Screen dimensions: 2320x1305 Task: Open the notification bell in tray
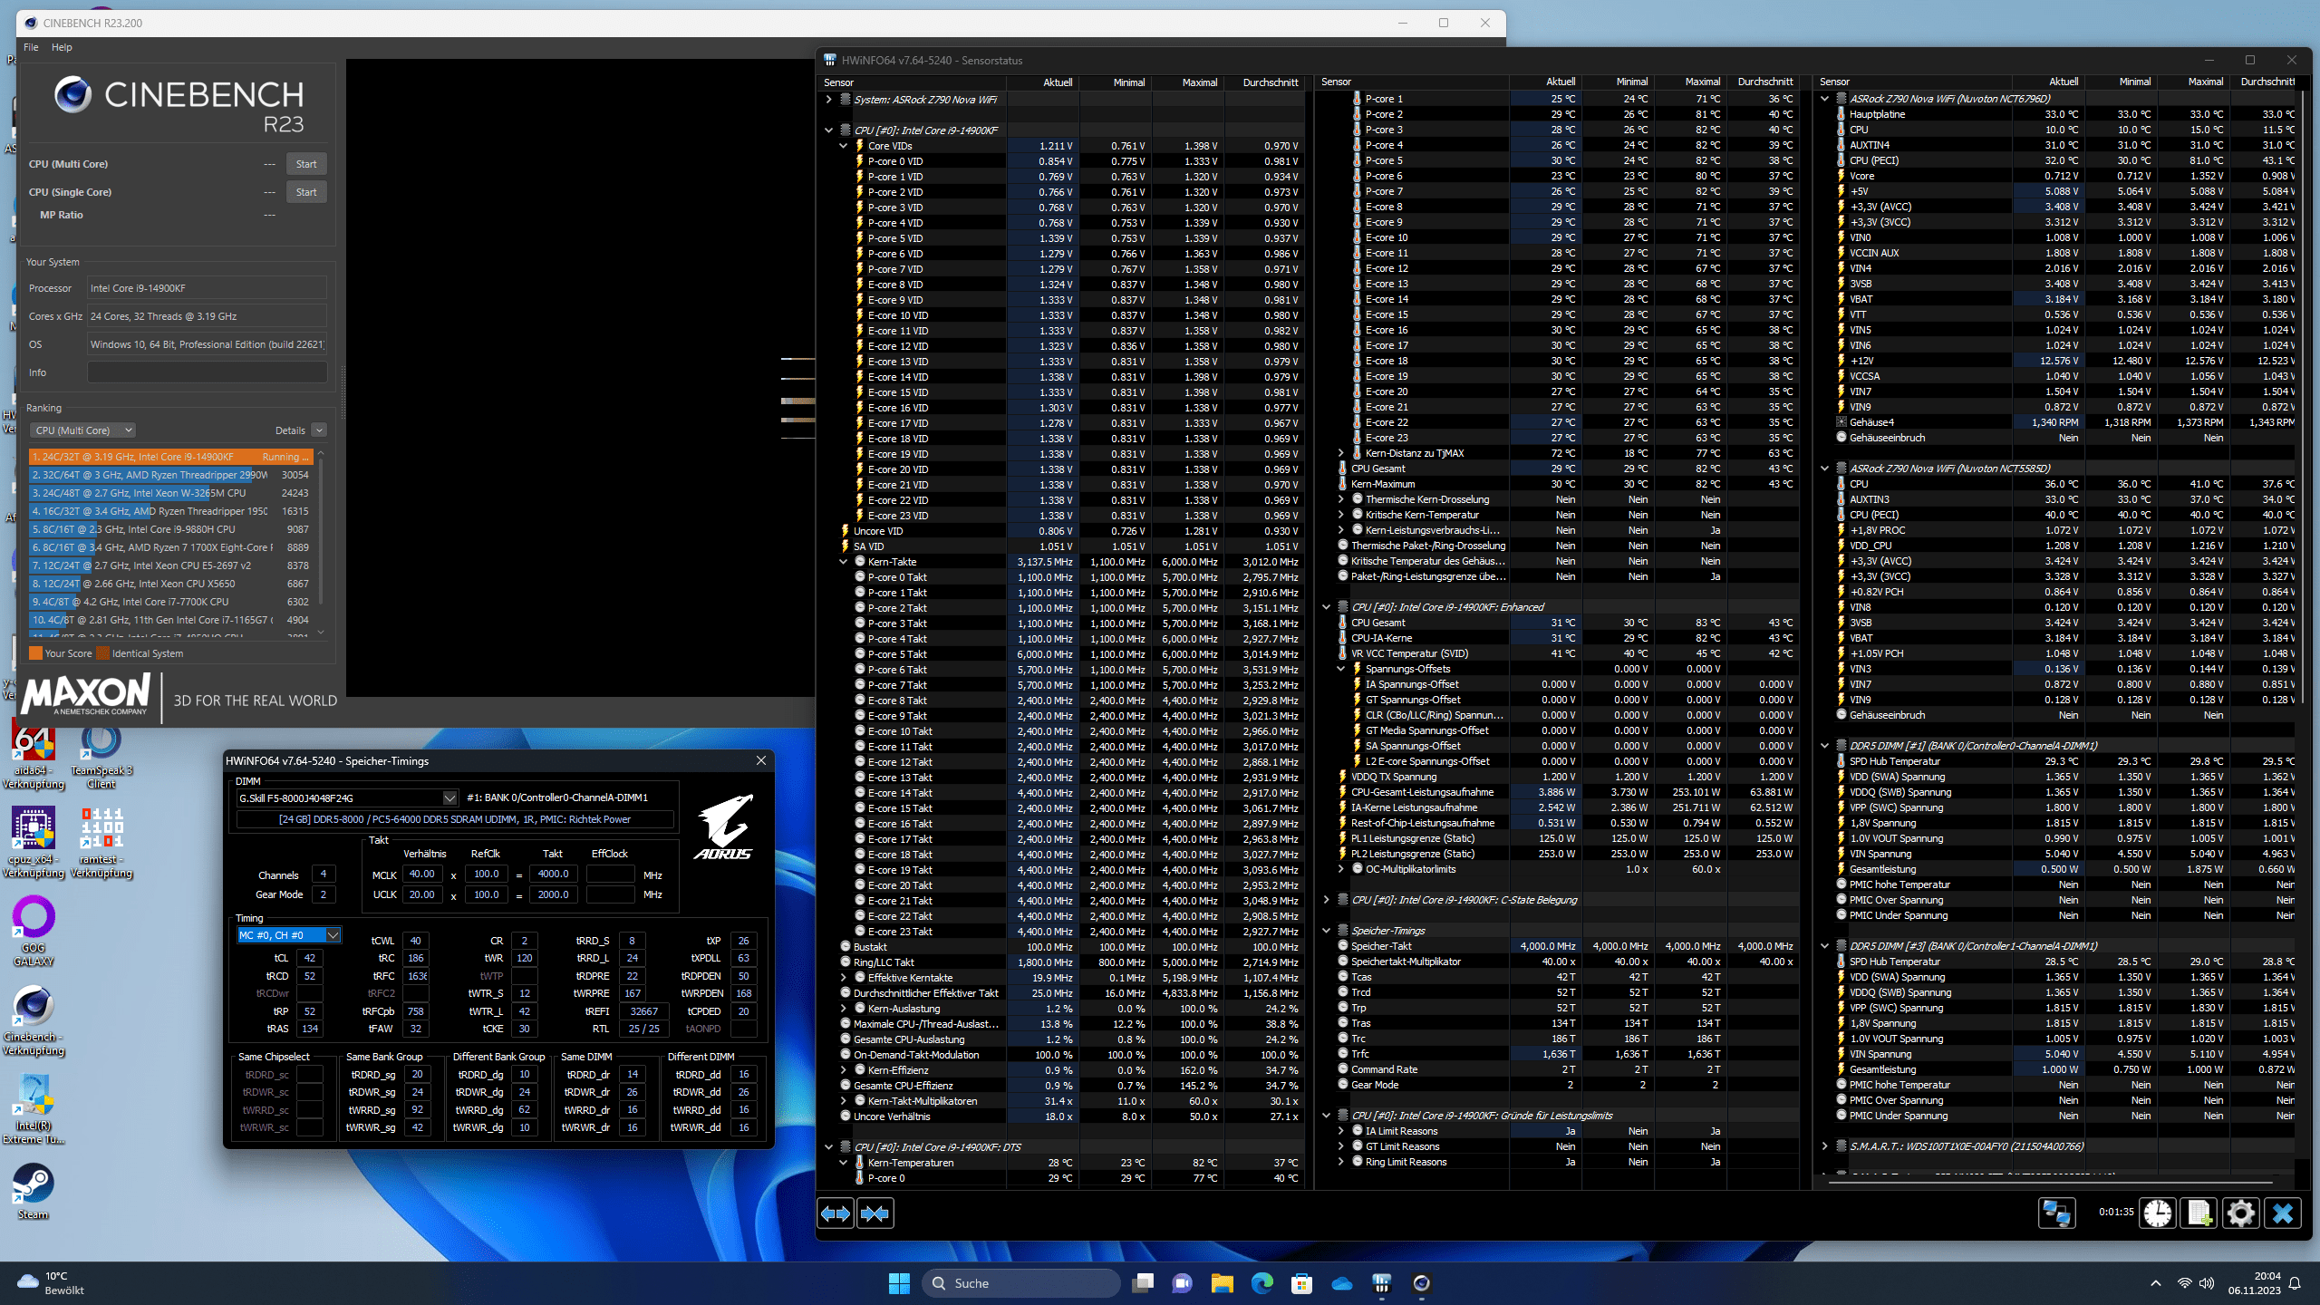point(2295,1283)
